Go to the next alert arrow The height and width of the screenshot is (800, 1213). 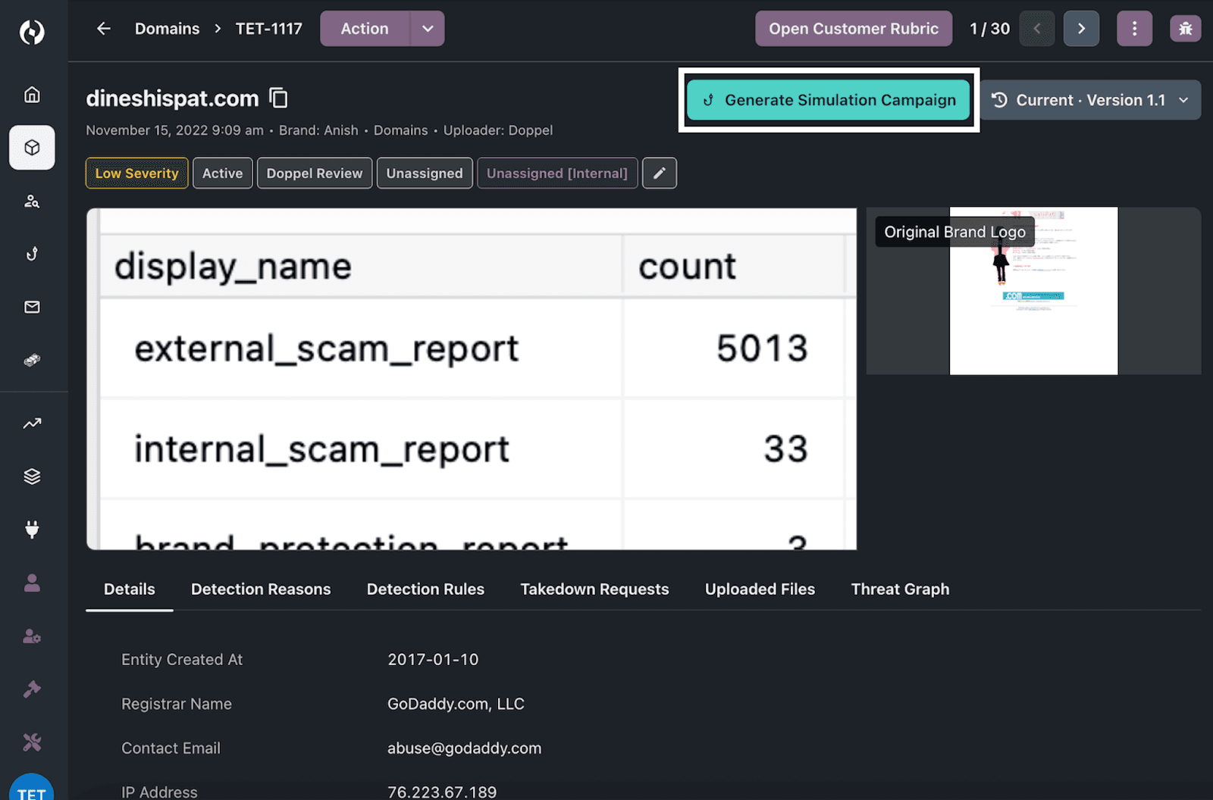[x=1081, y=29]
